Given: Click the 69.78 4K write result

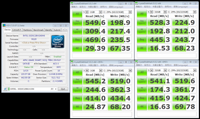Looking at the screenshot, I should 184,106.
